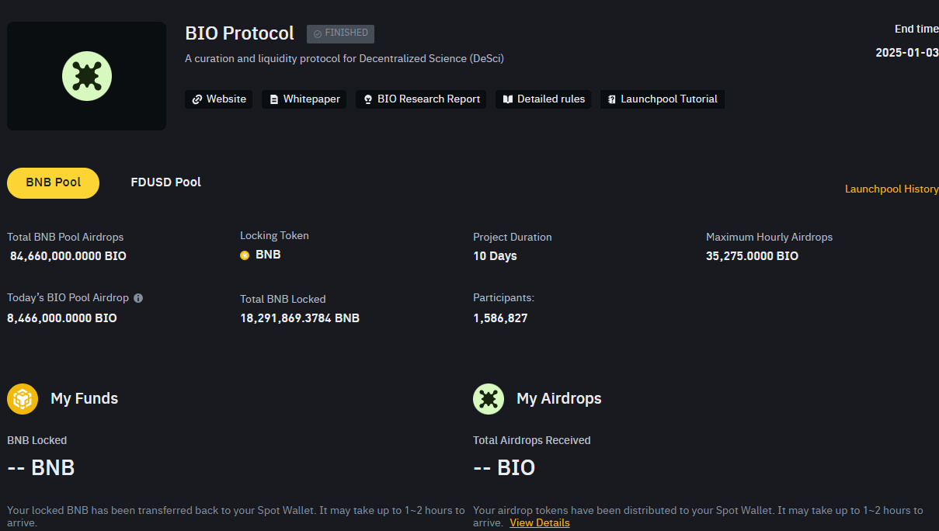The width and height of the screenshot is (939, 531).
Task: Click the lightbulb icon on BIO Research Report
Action: (x=368, y=99)
